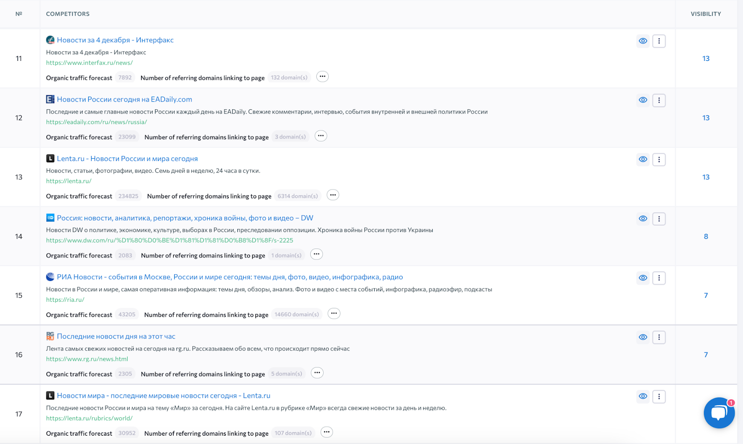Click the DW favicon in row 14
Viewport: 743px width, 444px height.
50,218
